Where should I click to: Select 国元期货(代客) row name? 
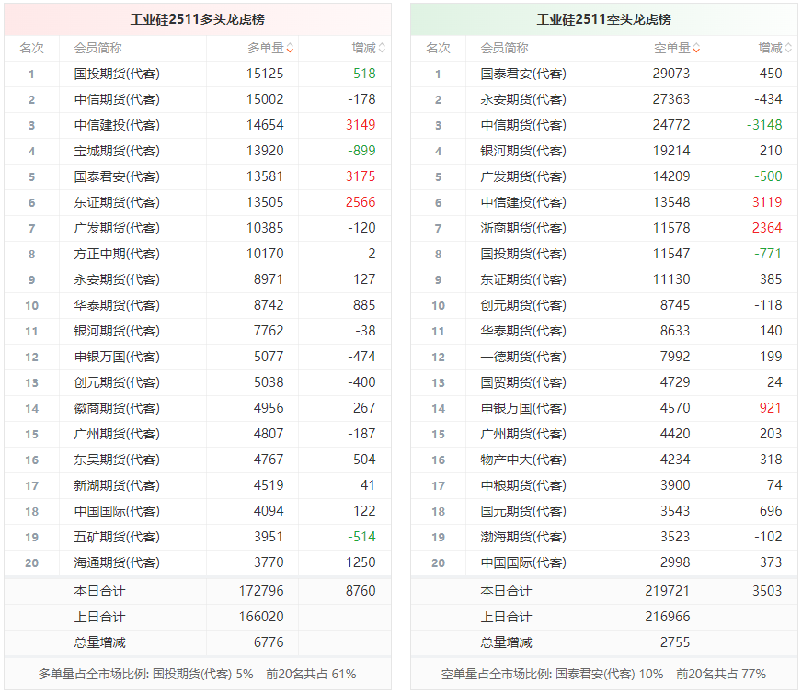click(x=523, y=511)
